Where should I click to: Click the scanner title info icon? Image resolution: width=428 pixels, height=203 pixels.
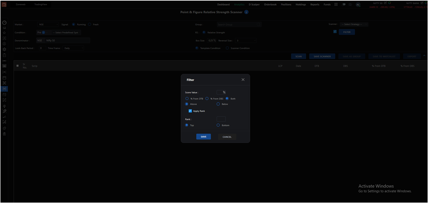click(x=246, y=12)
